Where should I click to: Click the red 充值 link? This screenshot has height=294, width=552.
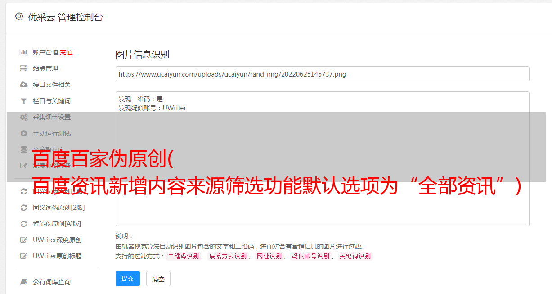coord(66,52)
